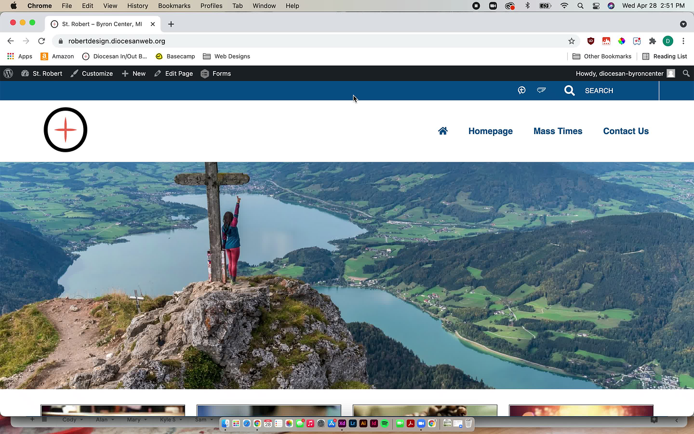The height and width of the screenshot is (434, 694).
Task: Click the WordPress admin bar search icon
Action: 686,74
